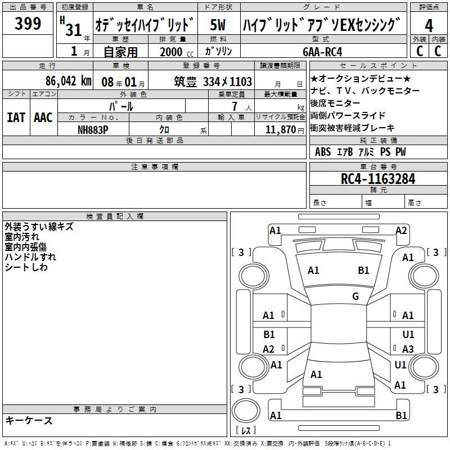The height and width of the screenshot is (450, 450).
Task: Click the model code 6AA-RC4
Action: tap(322, 52)
